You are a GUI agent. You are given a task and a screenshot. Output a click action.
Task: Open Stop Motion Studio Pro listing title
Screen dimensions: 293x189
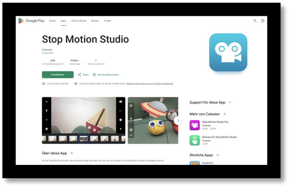[215, 122]
